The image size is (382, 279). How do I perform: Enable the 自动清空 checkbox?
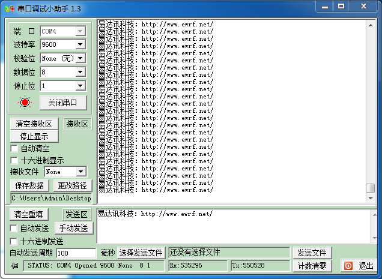tap(14, 148)
